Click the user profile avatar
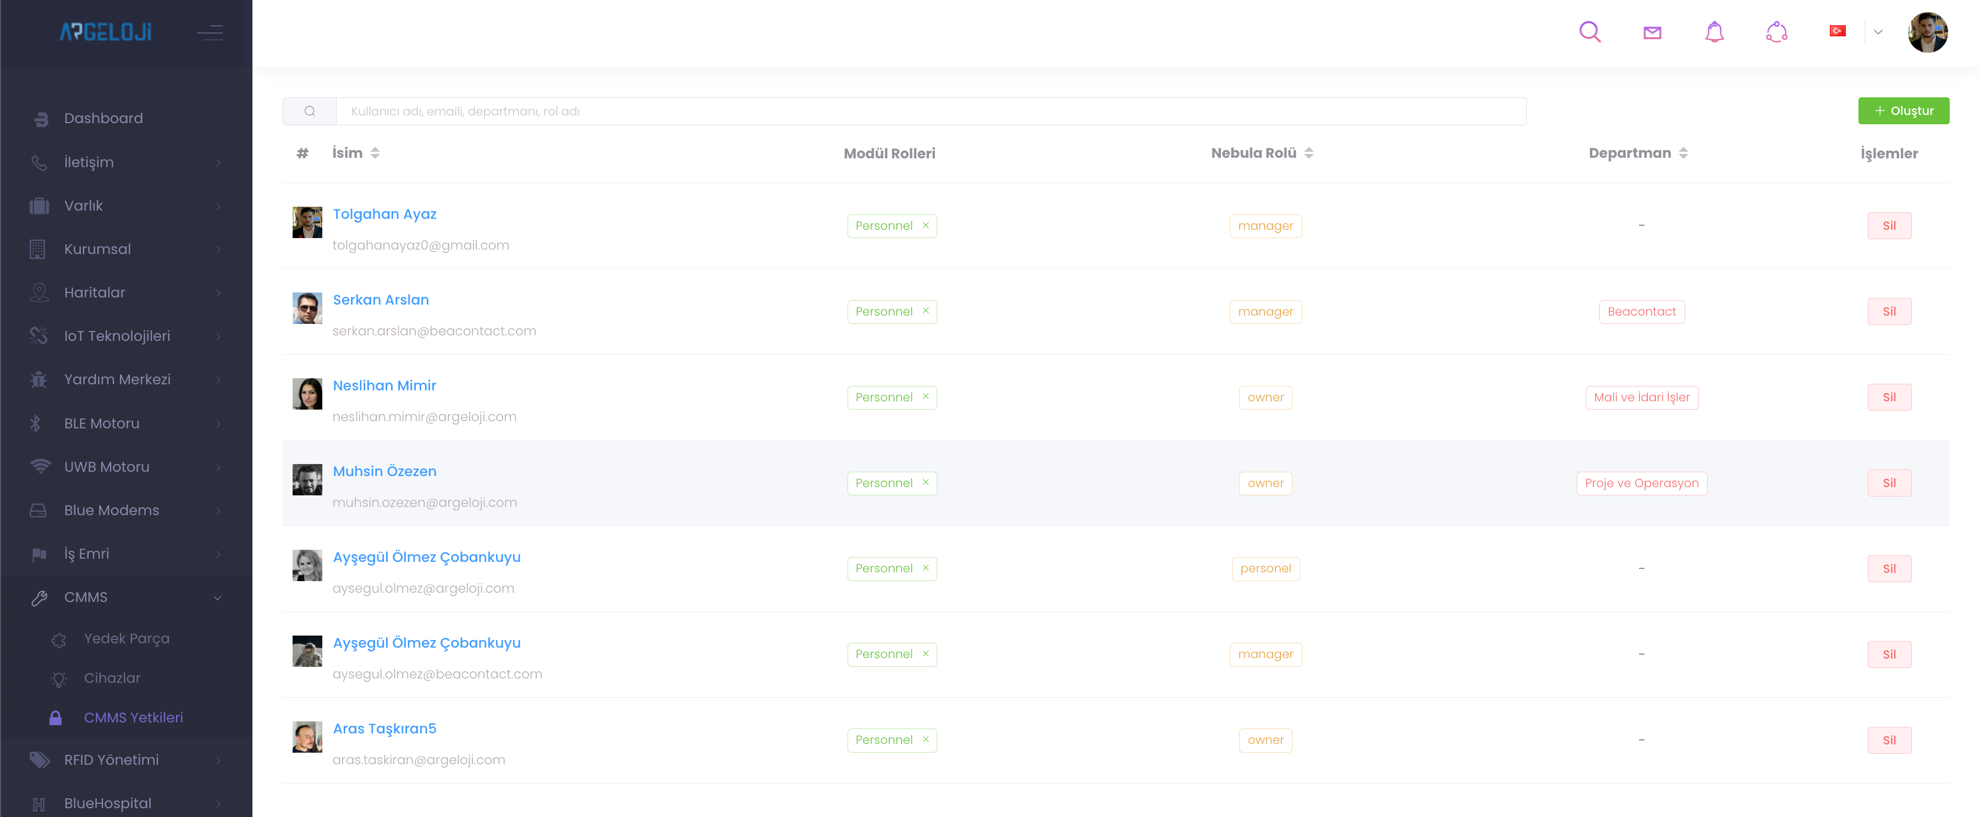 point(1927,32)
